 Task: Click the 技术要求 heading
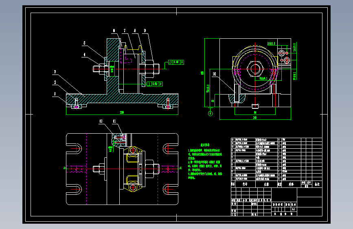point(205,145)
